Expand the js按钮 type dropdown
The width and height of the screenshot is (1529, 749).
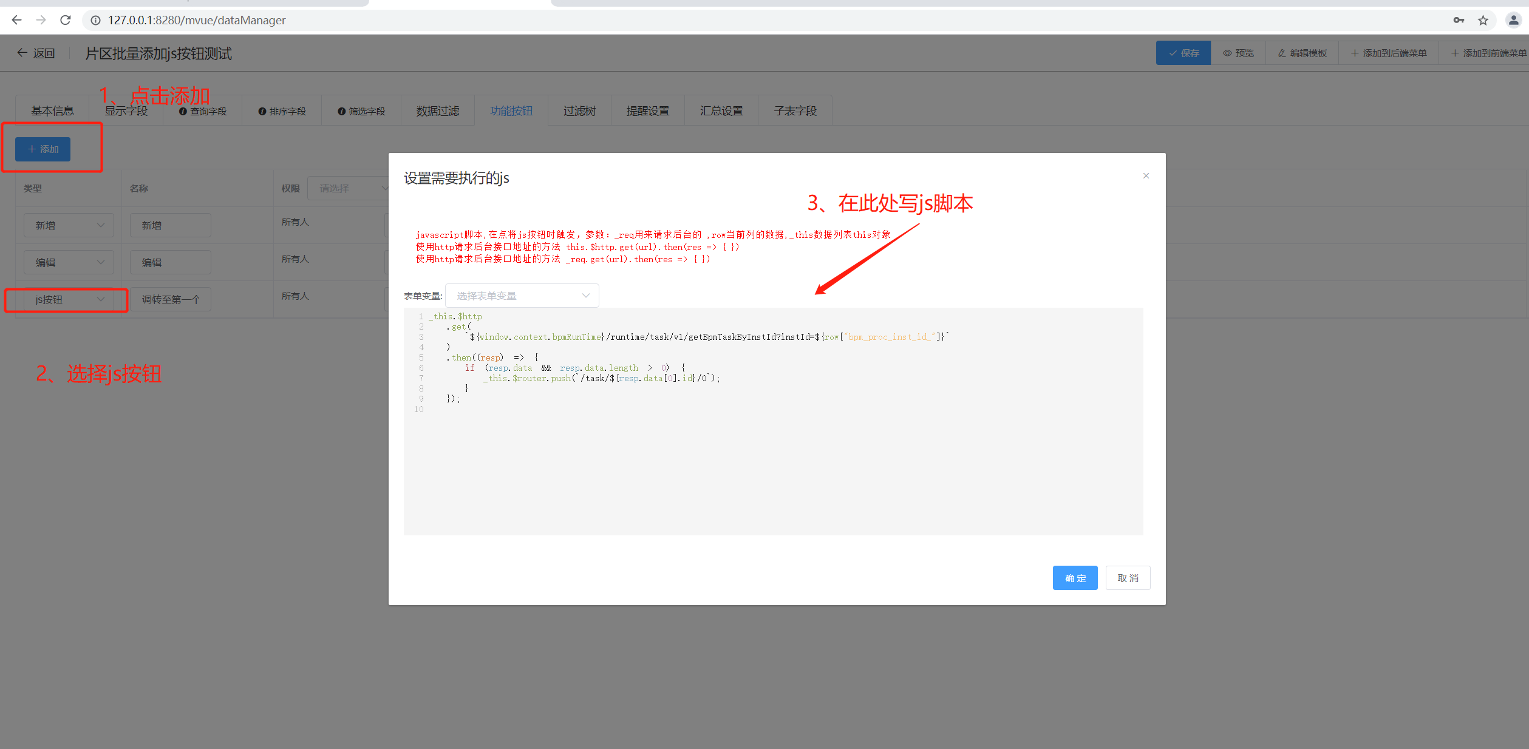(x=69, y=300)
